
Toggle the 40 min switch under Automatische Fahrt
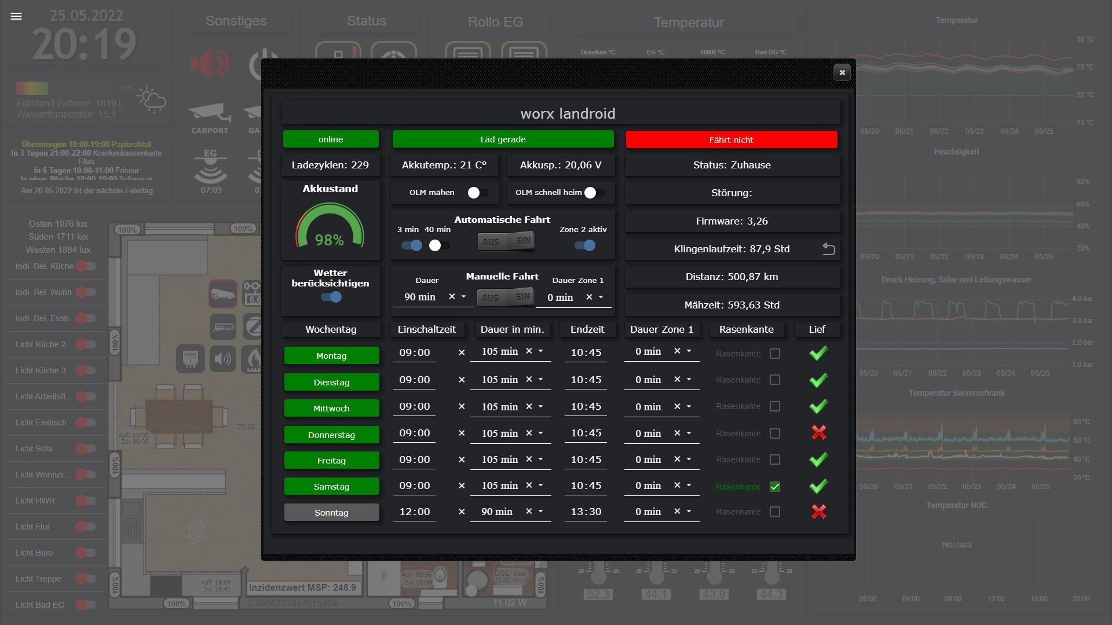click(x=439, y=245)
